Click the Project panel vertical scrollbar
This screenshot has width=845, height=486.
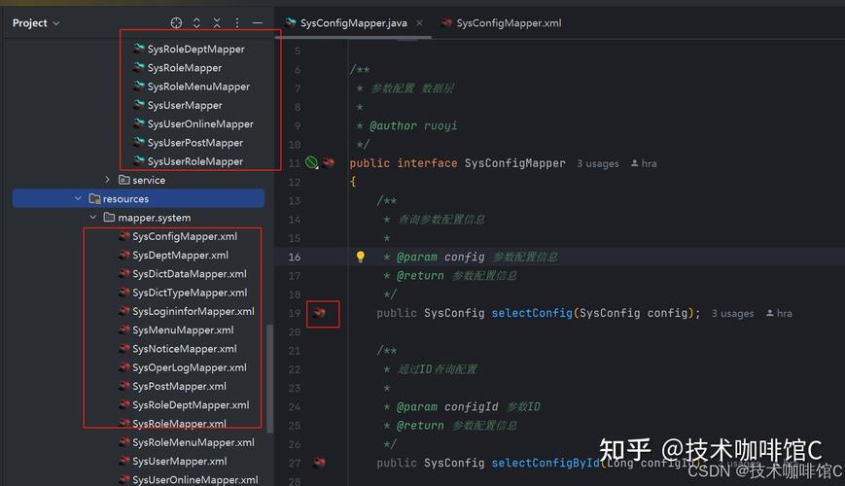tap(270, 378)
